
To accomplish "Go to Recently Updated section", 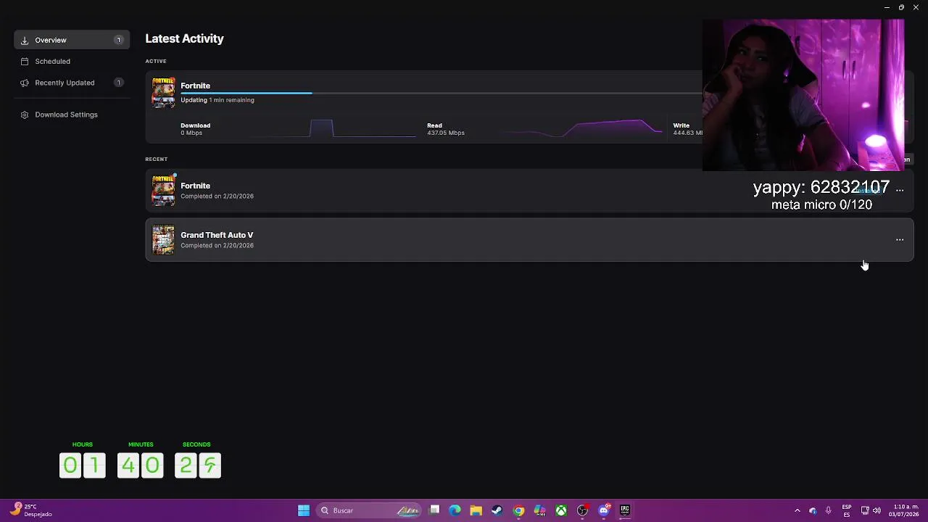I will (x=65, y=83).
